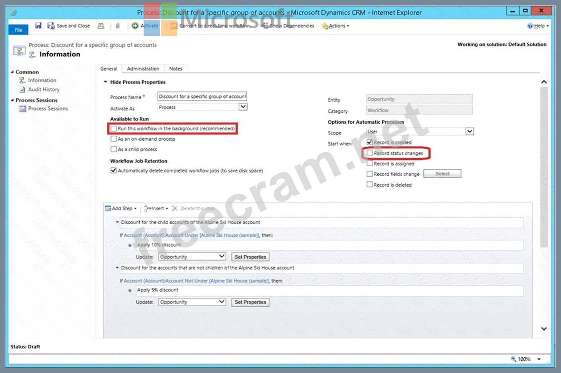Screen dimensions: 561x373
Task: Open Audit History in left navigation
Action: (44, 89)
